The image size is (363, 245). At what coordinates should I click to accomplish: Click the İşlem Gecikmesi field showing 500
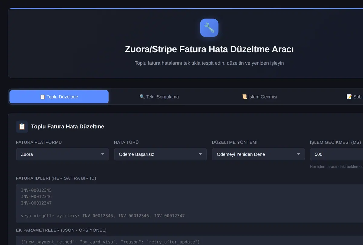point(336,154)
